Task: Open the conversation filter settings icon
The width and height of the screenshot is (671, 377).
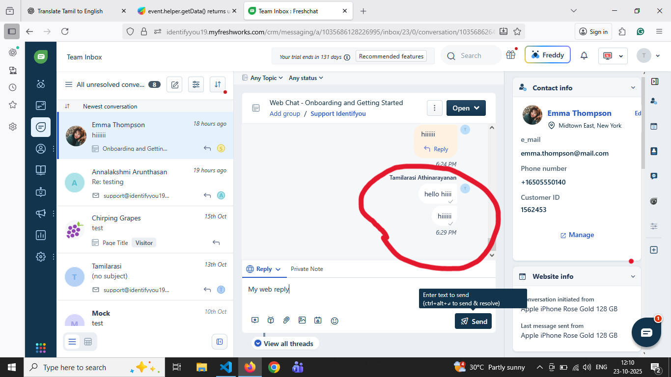Action: point(196,84)
